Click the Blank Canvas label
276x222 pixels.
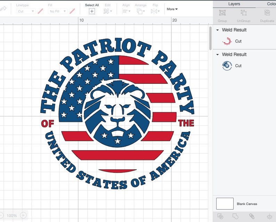(247, 204)
